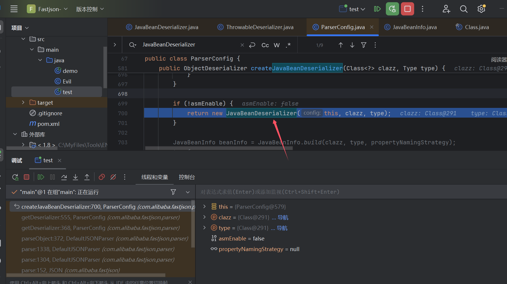Open the search history magnifier icon
The width and height of the screenshot is (507, 284).
[x=132, y=45]
